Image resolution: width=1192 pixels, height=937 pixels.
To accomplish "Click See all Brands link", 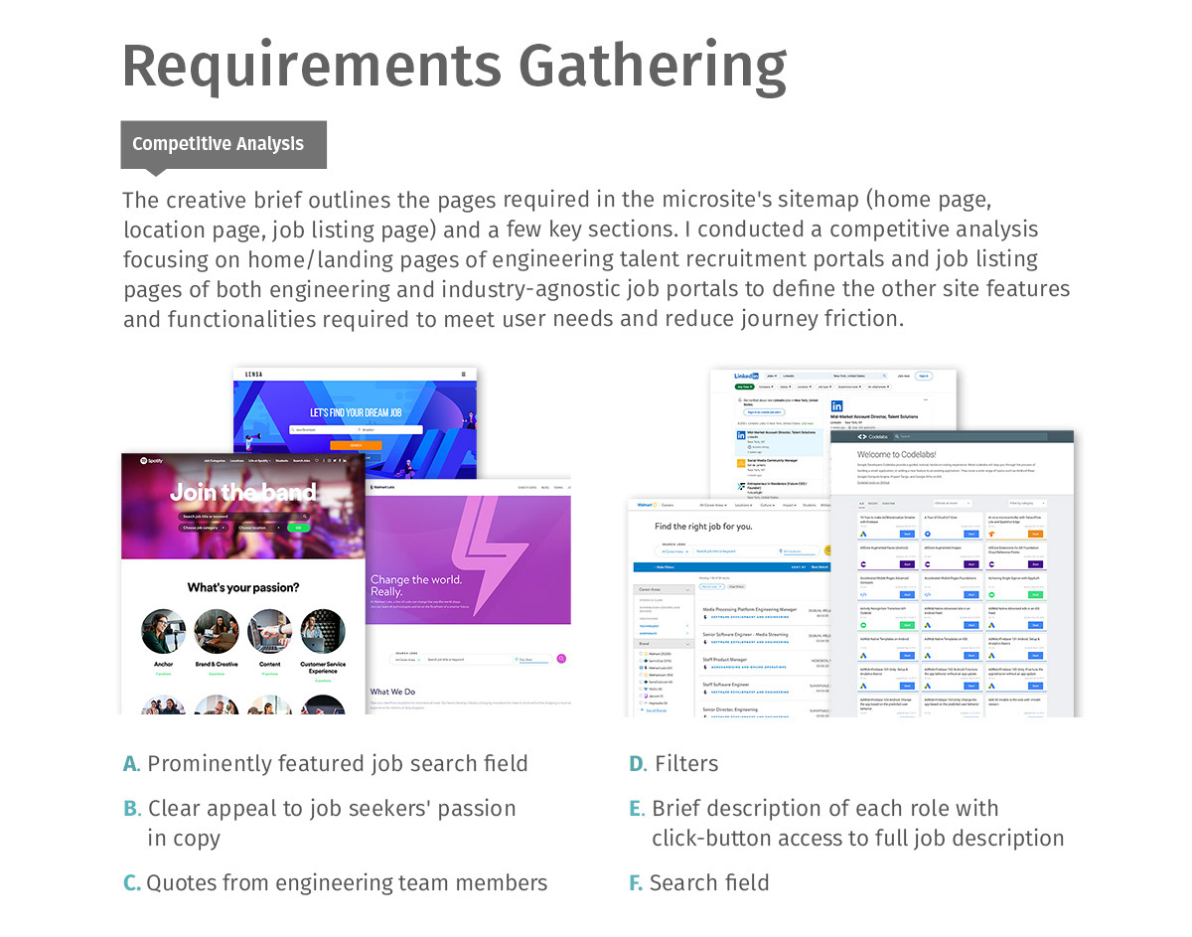I will click(657, 710).
